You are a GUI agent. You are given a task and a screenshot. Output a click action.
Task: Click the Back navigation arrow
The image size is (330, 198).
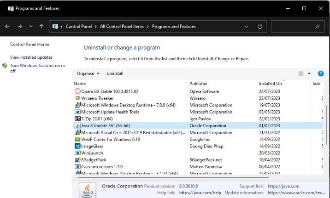coord(7,27)
